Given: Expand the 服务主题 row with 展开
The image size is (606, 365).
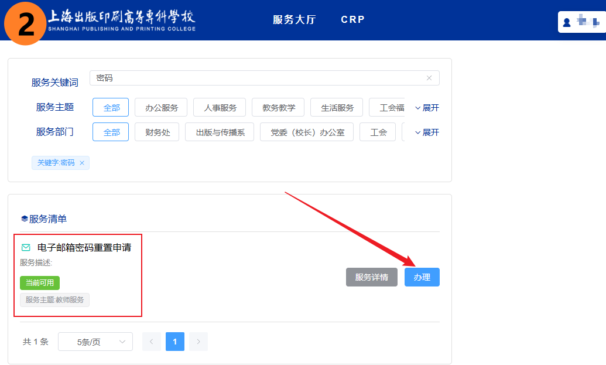Looking at the screenshot, I should [427, 108].
